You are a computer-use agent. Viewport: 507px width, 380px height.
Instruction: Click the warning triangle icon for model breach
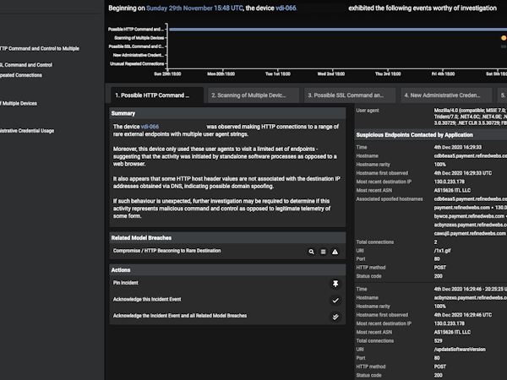coord(335,252)
